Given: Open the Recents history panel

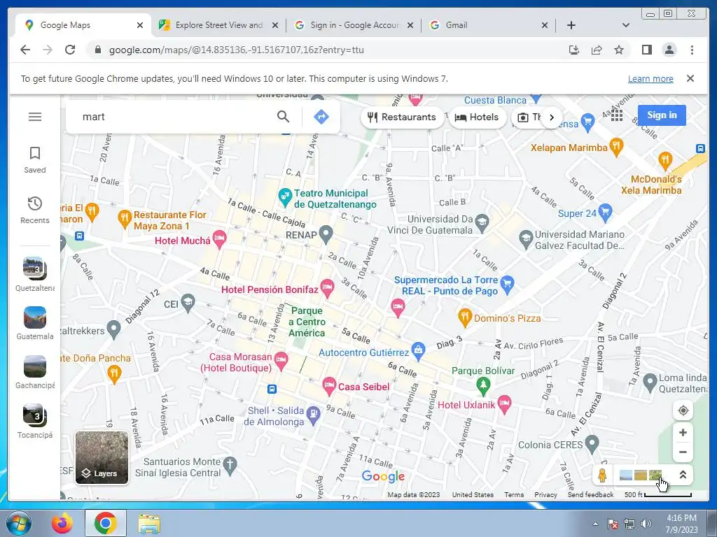Looking at the screenshot, I should point(35,210).
